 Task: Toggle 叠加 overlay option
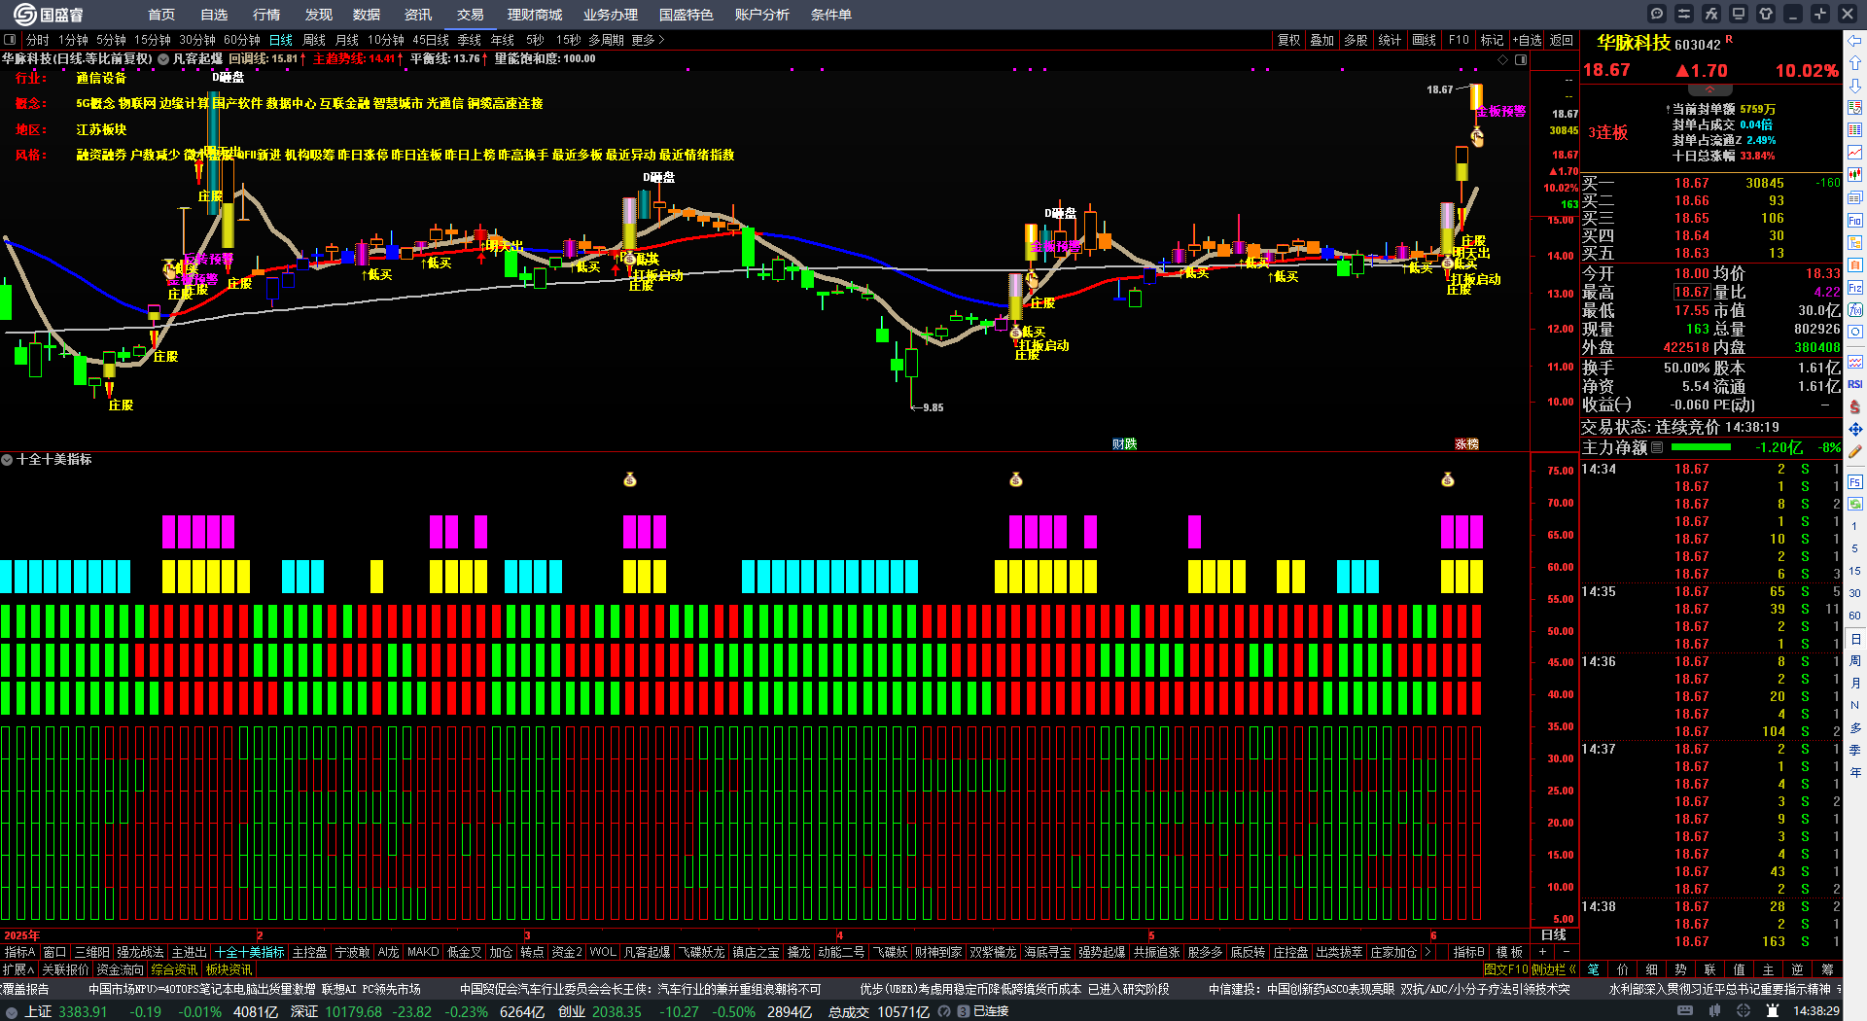click(x=1322, y=40)
